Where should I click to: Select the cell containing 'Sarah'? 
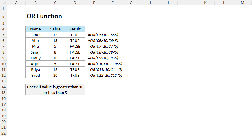36,52
